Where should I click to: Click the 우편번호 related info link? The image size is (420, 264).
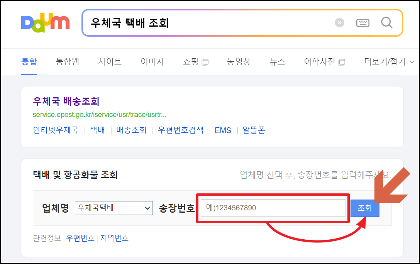pyautogui.click(x=80, y=238)
